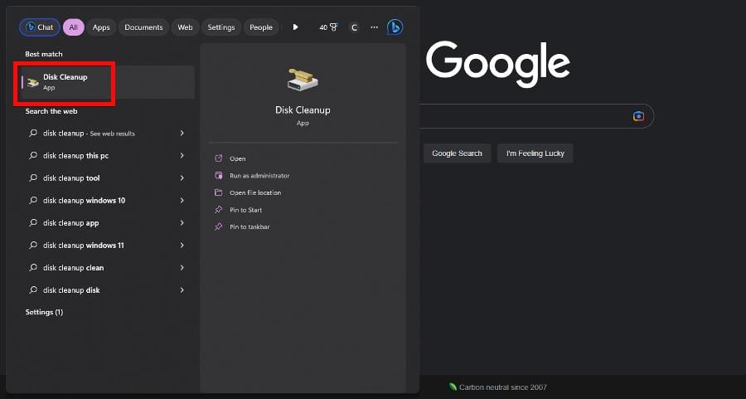Click search magnifier icon beside 'disk cleanup app'
Image resolution: width=746 pixels, height=399 pixels.
coord(33,222)
